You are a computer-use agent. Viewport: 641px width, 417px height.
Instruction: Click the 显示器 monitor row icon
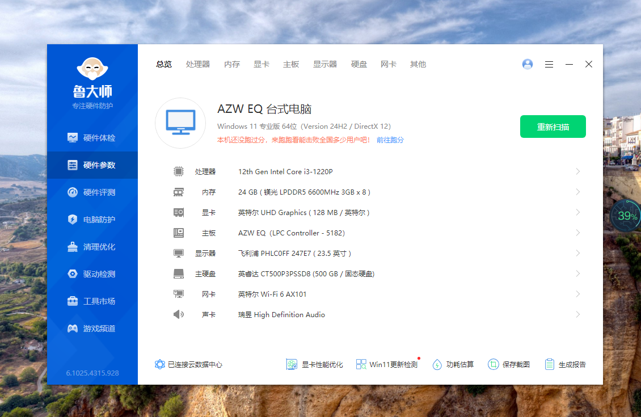179,253
